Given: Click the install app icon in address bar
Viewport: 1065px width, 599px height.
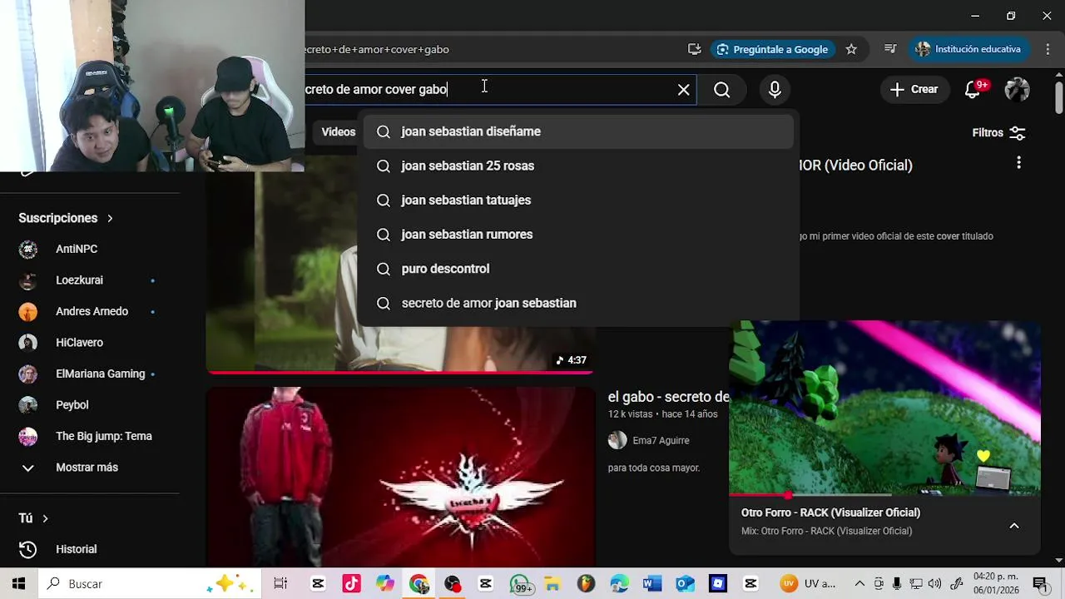Looking at the screenshot, I should point(695,49).
